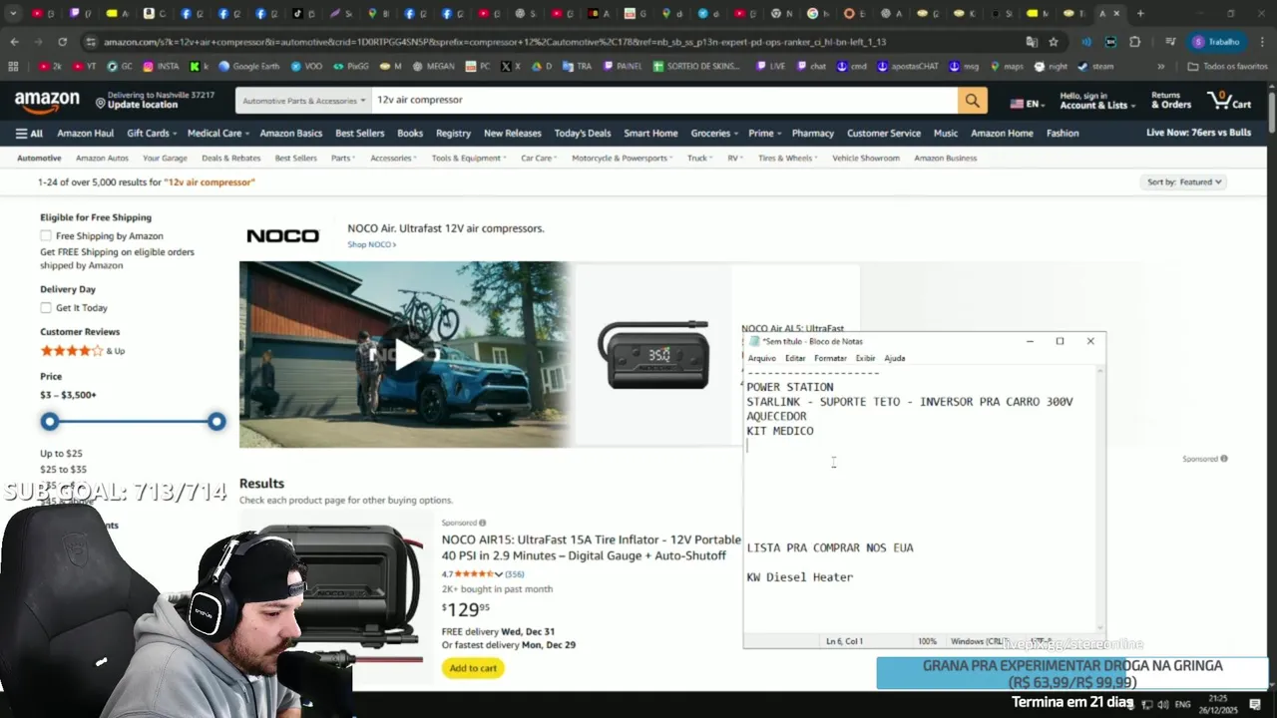Open the Chrome apps grid icon in bookmarks bar
This screenshot has height=718, width=1277.
coord(13,66)
